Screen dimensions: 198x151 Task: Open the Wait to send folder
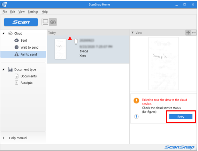pos(30,48)
